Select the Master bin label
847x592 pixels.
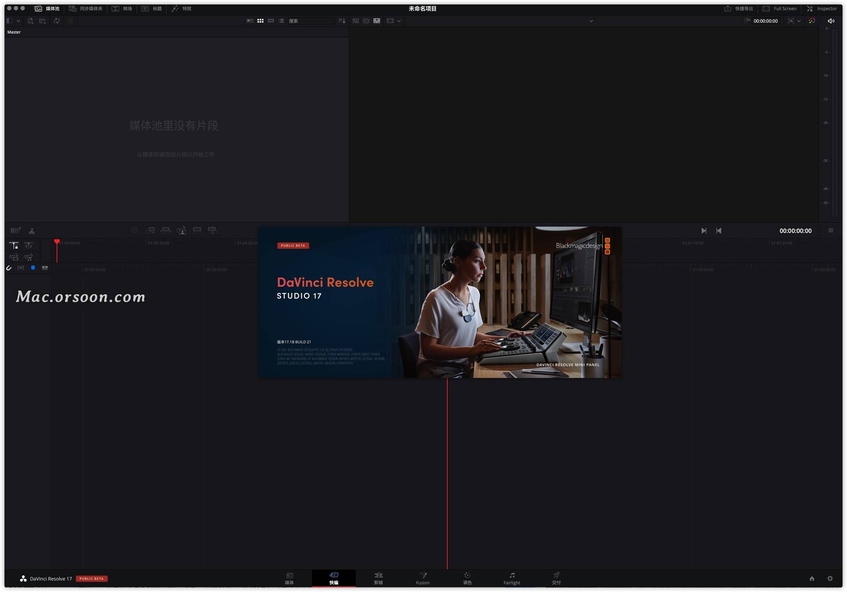tap(14, 32)
